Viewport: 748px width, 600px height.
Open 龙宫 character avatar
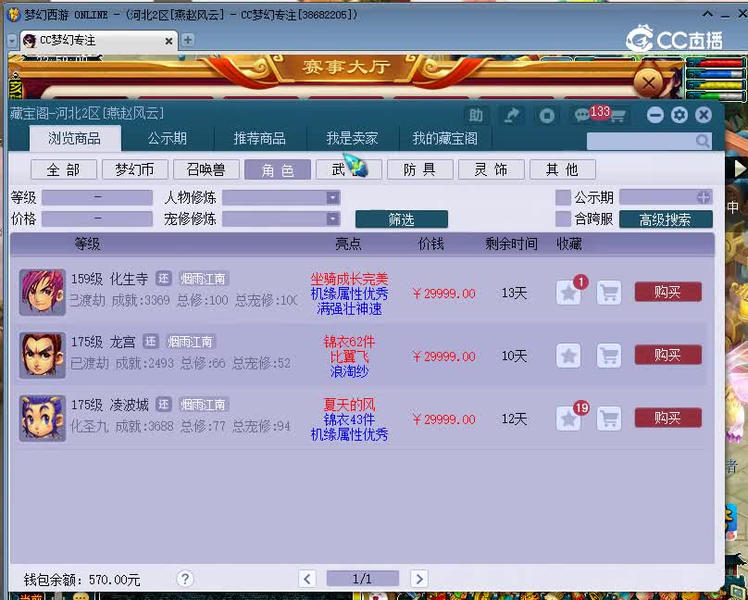click(42, 356)
